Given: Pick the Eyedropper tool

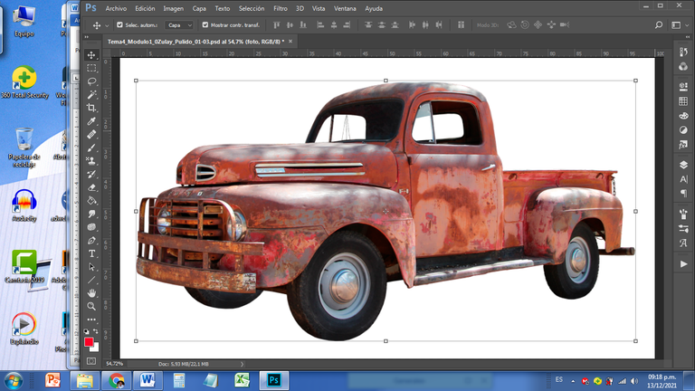Looking at the screenshot, I should [92, 121].
